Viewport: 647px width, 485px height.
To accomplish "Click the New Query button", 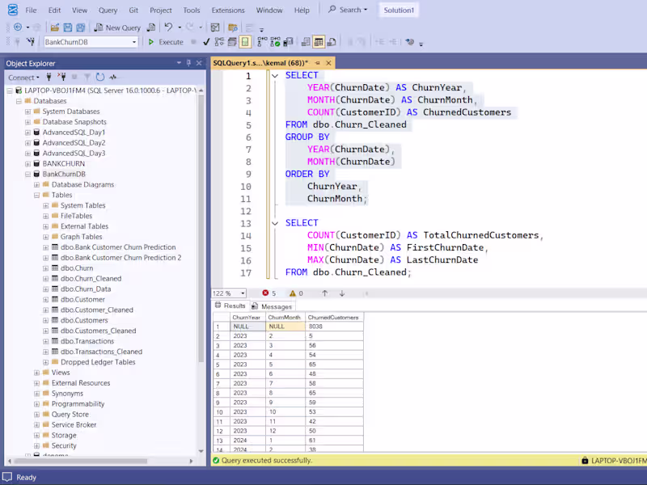I will pyautogui.click(x=117, y=27).
